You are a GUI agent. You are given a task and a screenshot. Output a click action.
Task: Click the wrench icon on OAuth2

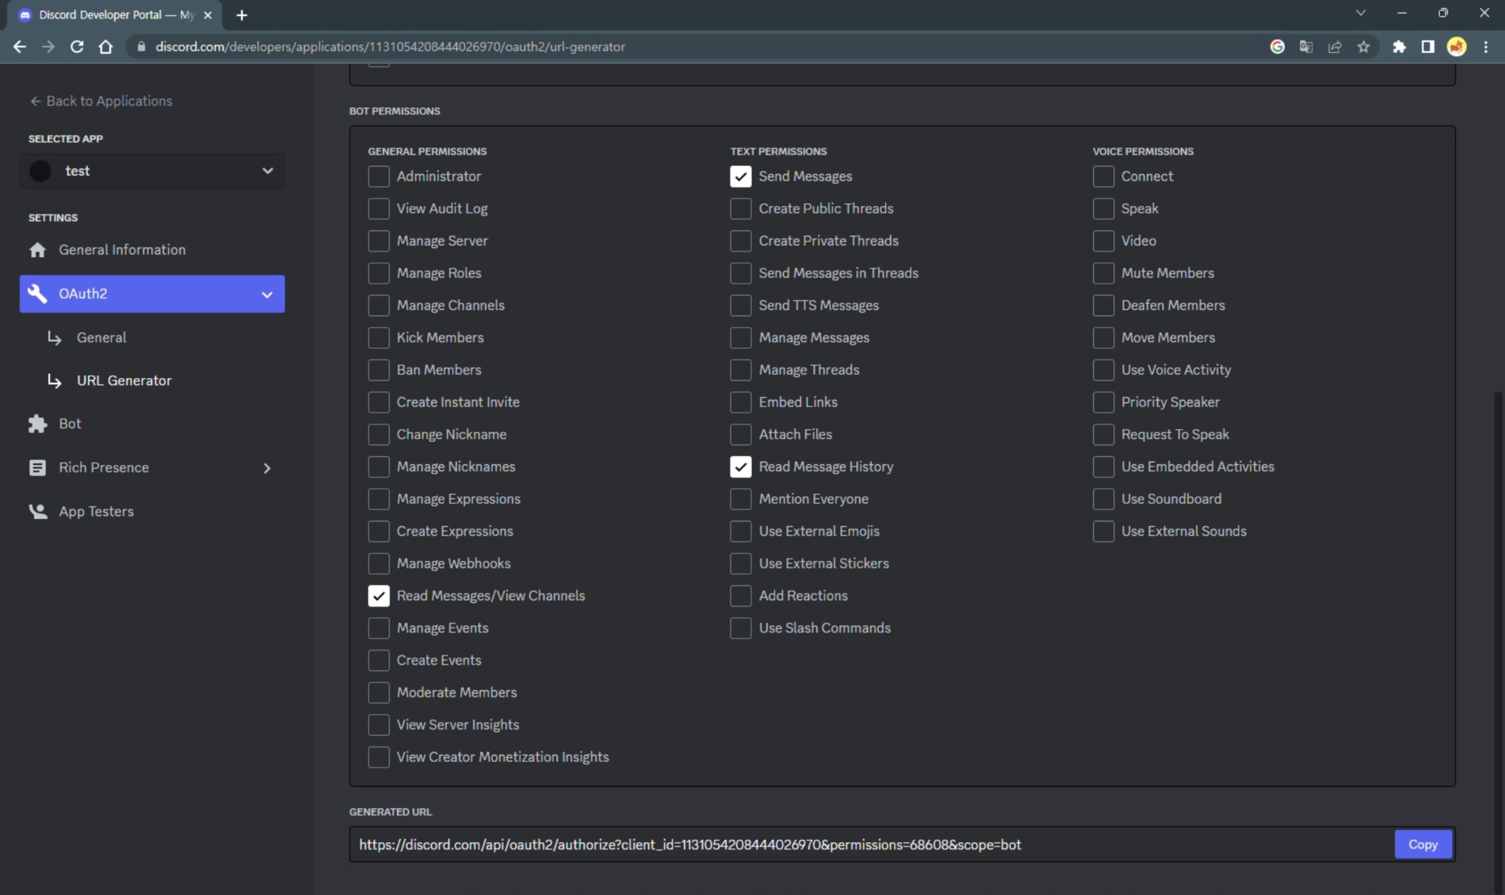coord(38,293)
